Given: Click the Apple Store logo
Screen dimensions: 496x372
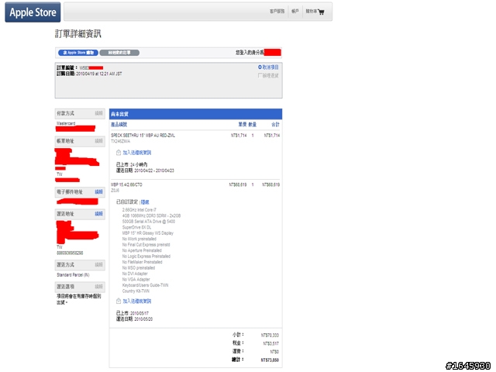Looking at the screenshot, I should point(33,12).
